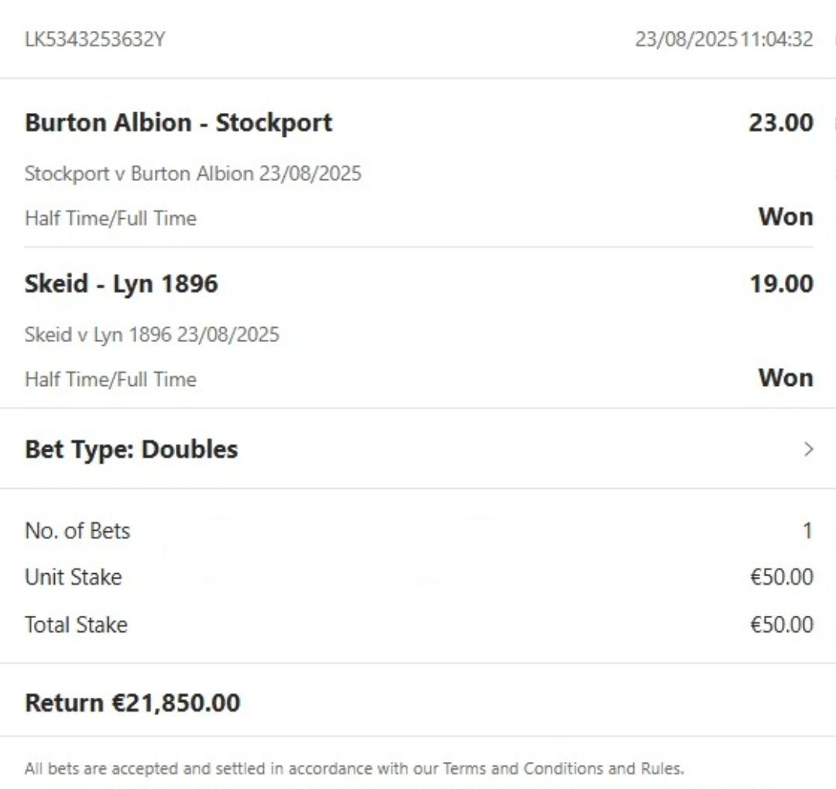Open Stockport v Burton Albion event details

(193, 173)
